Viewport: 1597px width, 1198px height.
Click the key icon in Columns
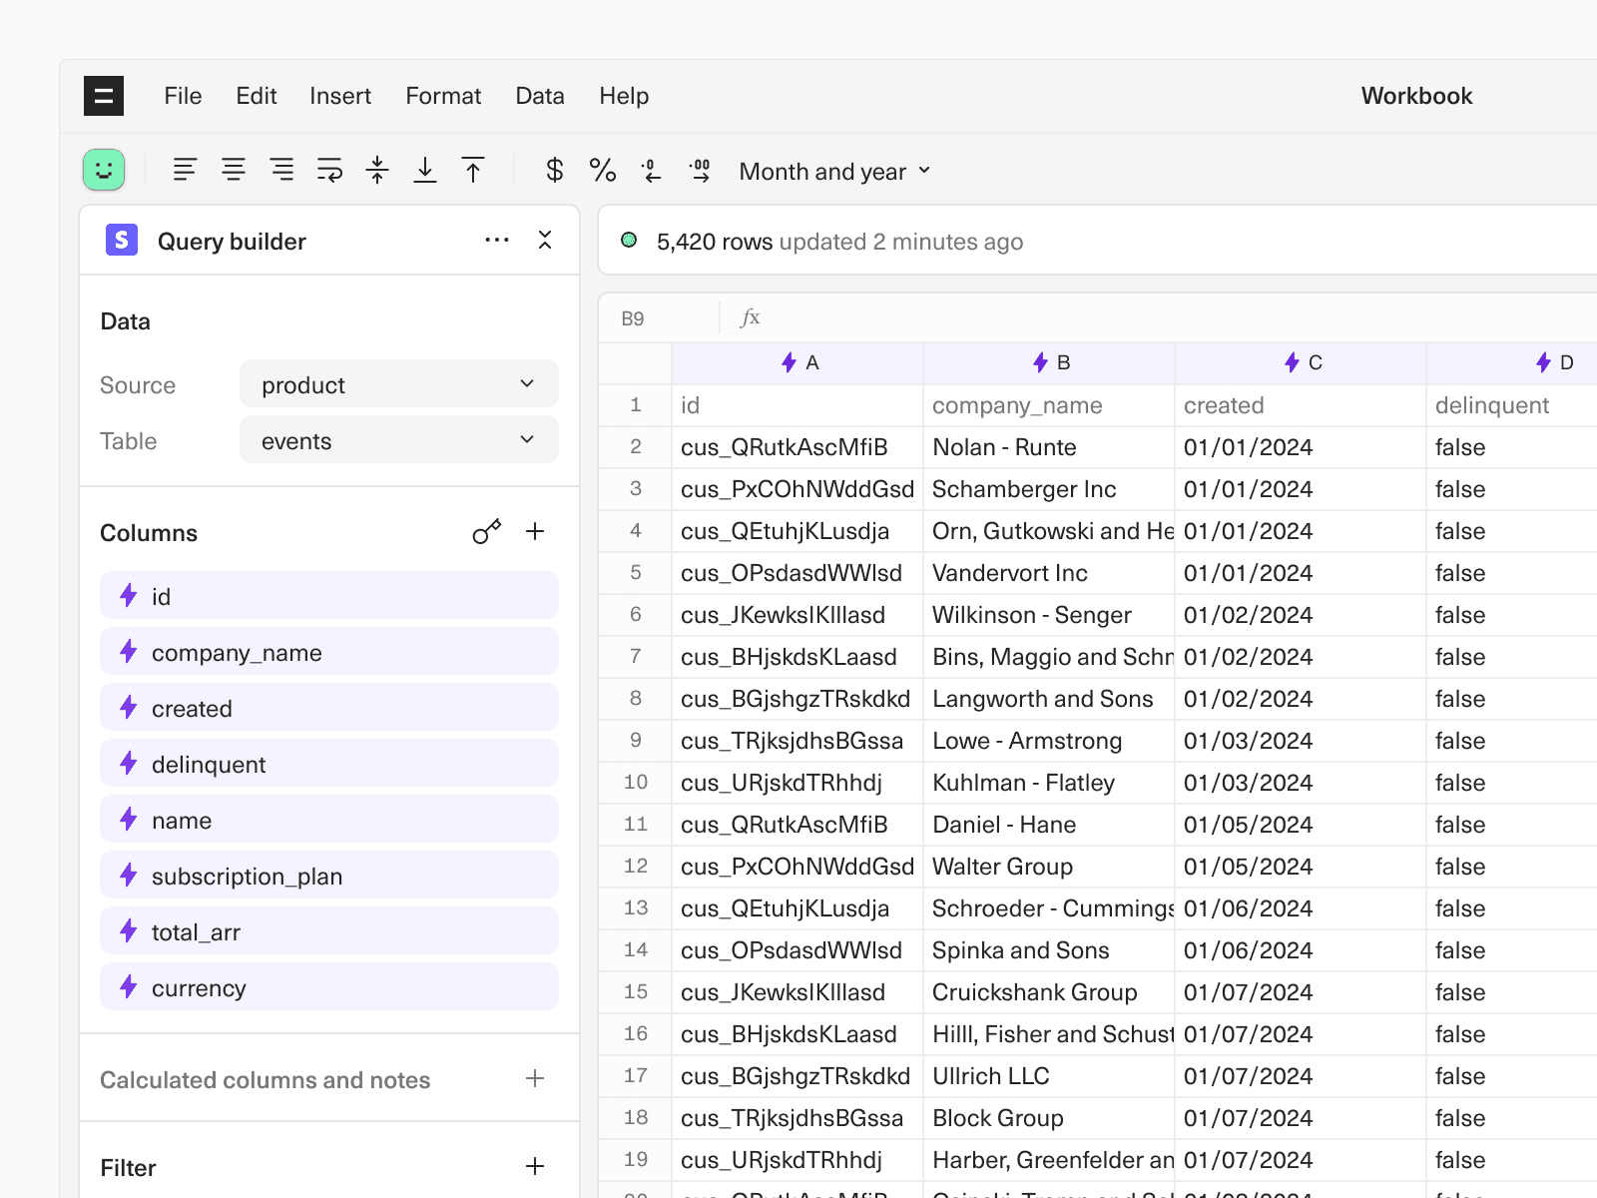(x=487, y=531)
